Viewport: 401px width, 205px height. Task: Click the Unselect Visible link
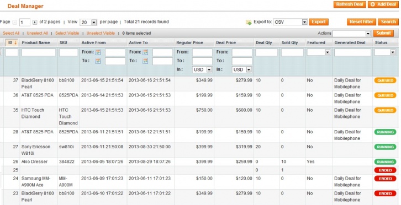(101, 33)
